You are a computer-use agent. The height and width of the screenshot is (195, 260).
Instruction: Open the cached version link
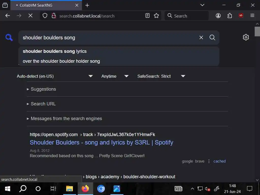(x=219, y=161)
